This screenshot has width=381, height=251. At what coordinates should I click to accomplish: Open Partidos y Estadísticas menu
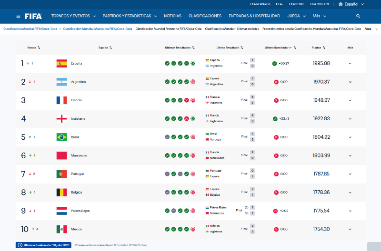point(130,16)
